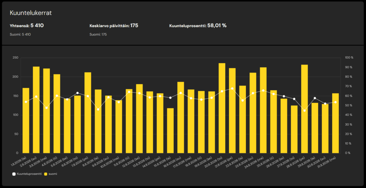Click the yellow suomi legend swatch

point(45,174)
